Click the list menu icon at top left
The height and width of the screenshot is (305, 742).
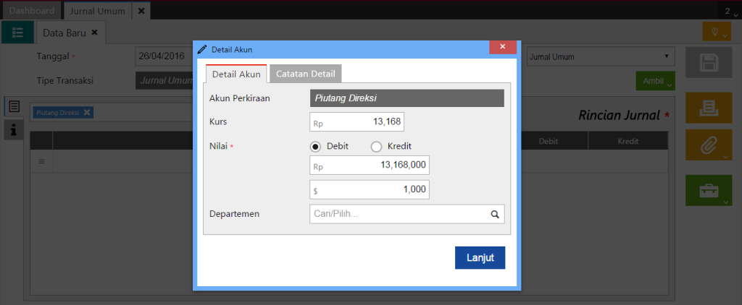point(17,33)
